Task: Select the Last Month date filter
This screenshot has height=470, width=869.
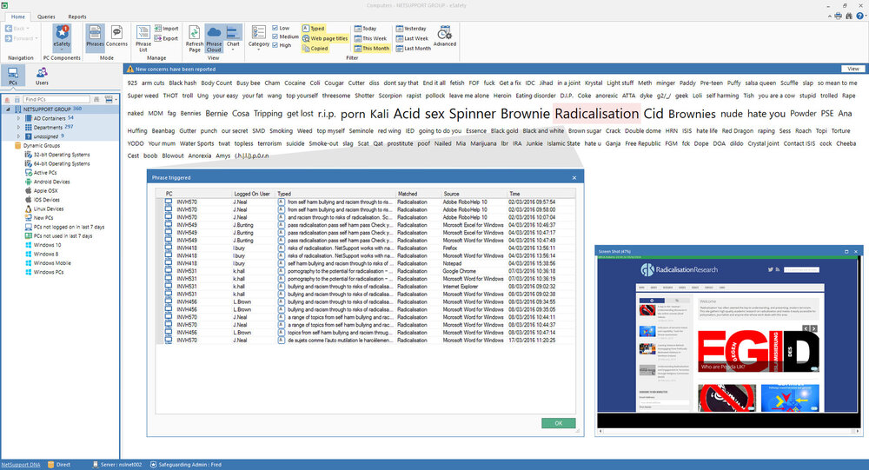Action: 413,49
